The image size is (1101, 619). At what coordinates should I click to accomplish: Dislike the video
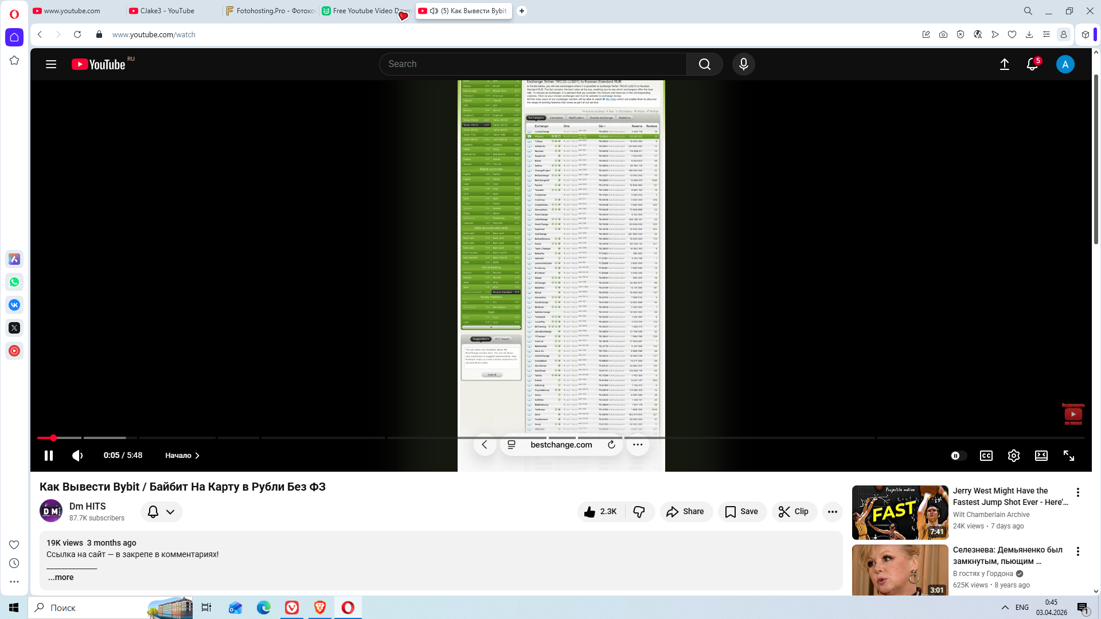[639, 512]
